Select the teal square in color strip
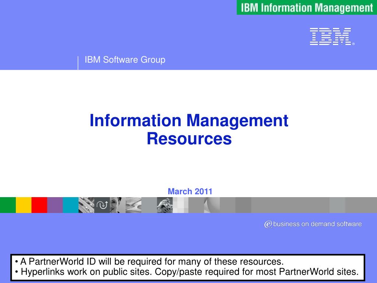Screen dimensions: 377x283 pos(71,205)
